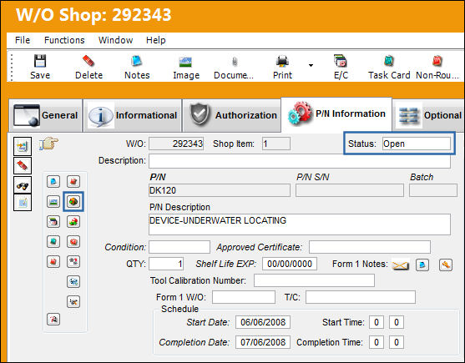Click the pointing hand icon
Screen dimensions: 465x363
coord(48,144)
